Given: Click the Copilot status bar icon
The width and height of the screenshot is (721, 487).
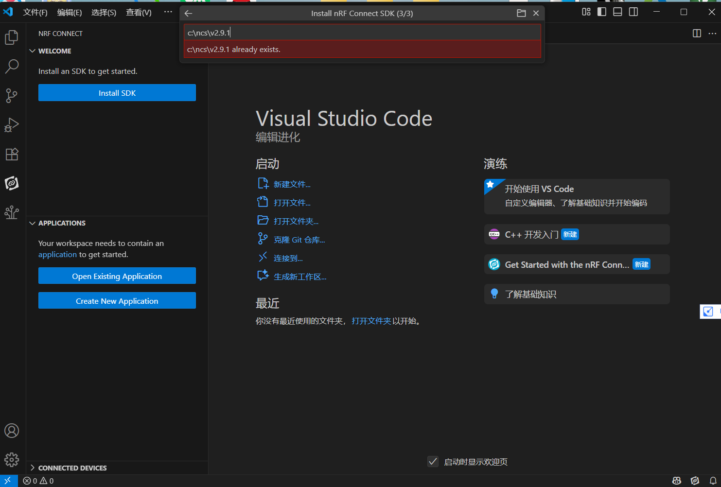Looking at the screenshot, I should pos(676,481).
